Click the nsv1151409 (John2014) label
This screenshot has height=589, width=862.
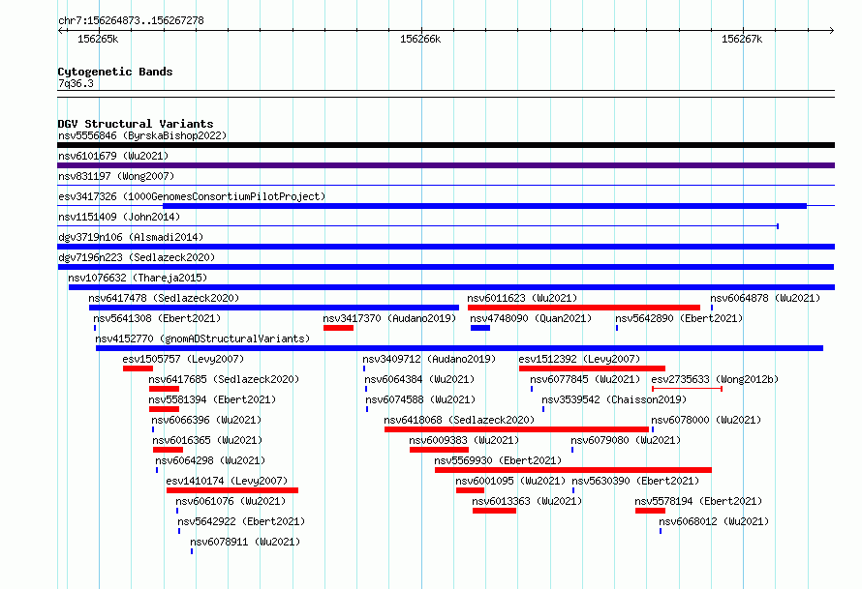119,217
